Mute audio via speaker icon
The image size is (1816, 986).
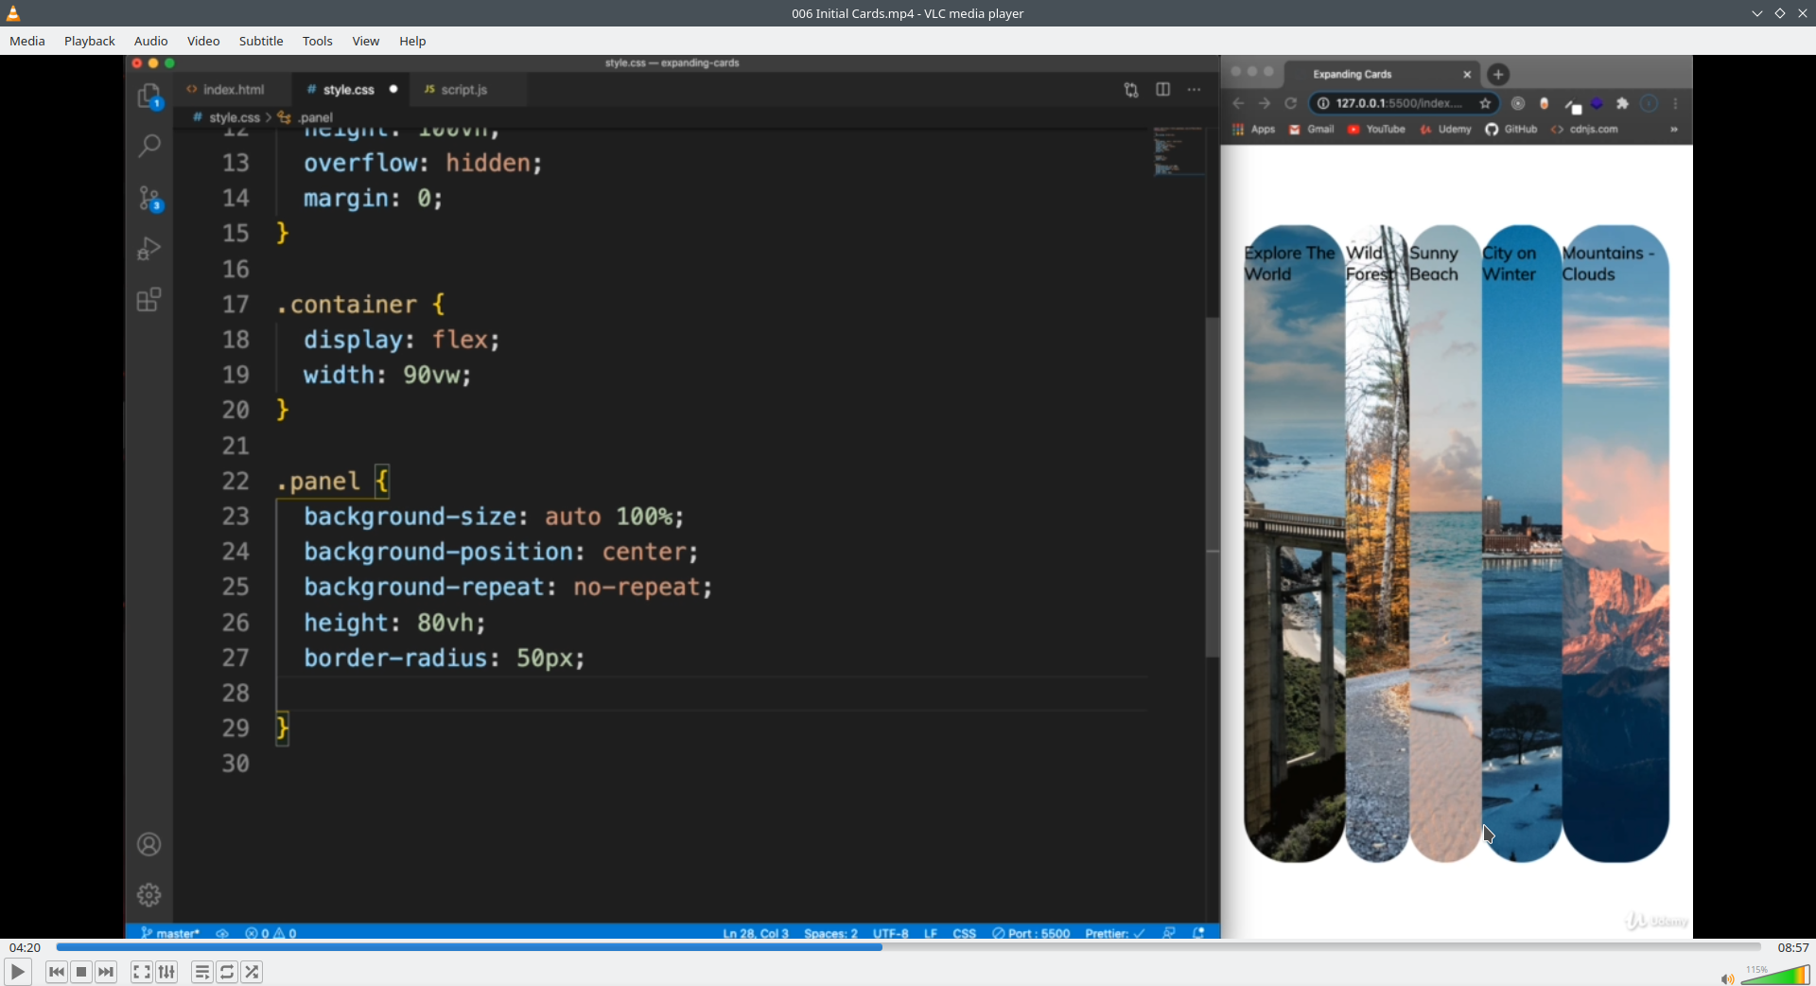click(1727, 978)
